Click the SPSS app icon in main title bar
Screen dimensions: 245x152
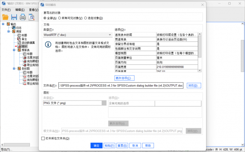pyautogui.click(x=4, y=3)
